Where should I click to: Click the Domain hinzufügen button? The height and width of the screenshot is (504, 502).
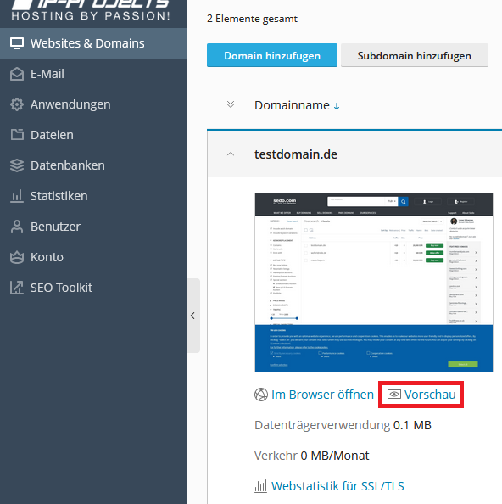coord(272,55)
